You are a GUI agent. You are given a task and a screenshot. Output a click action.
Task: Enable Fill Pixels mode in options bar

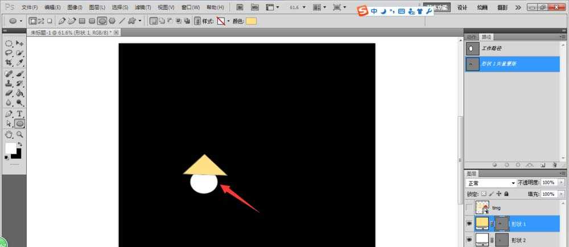(x=50, y=21)
